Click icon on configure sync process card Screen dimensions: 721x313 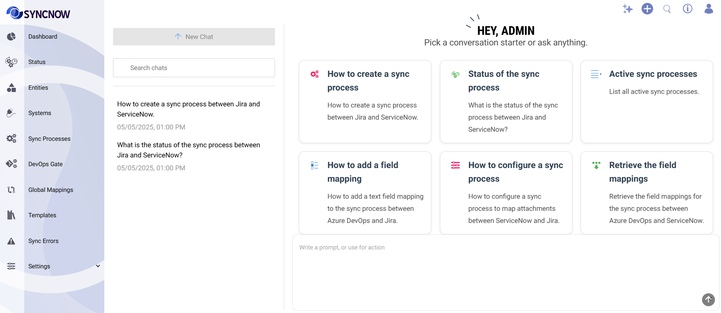tap(456, 165)
